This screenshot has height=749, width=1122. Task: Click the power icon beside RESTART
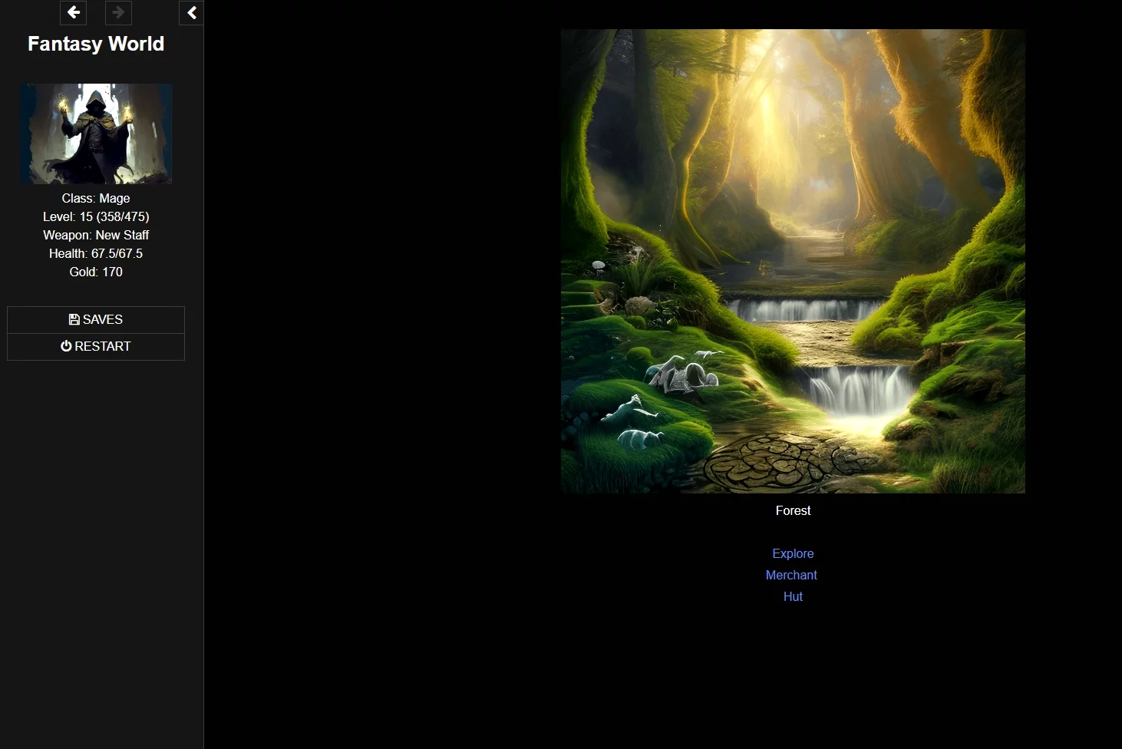pos(66,347)
